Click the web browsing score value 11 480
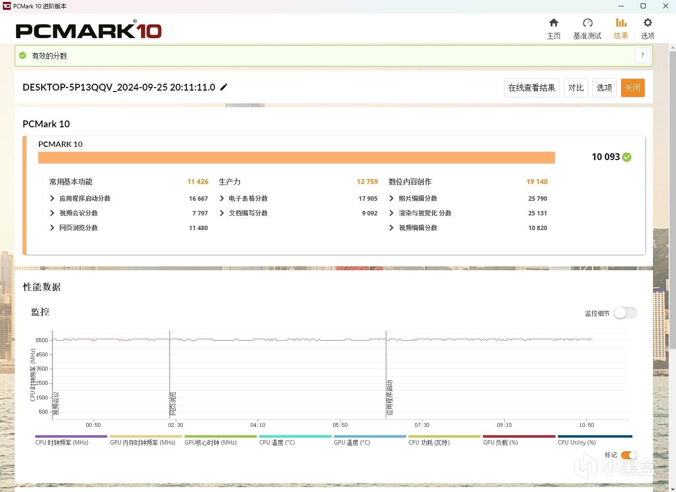The height and width of the screenshot is (492, 676). click(x=198, y=228)
